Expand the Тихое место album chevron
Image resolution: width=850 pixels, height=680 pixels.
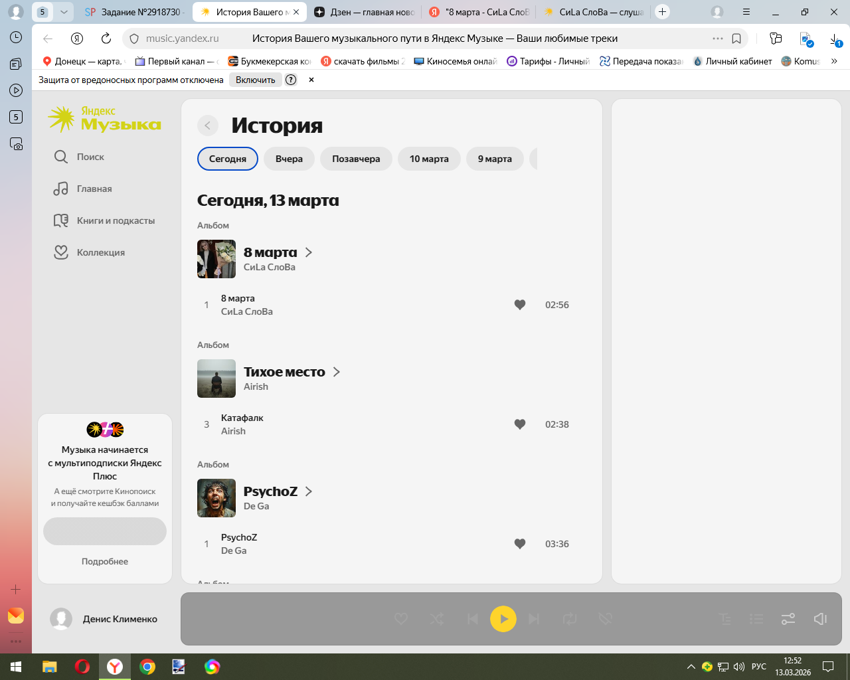337,372
